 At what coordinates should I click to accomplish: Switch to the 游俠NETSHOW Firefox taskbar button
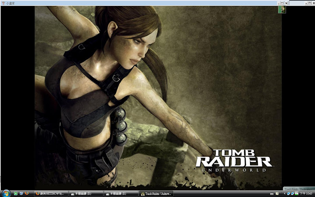51,194
